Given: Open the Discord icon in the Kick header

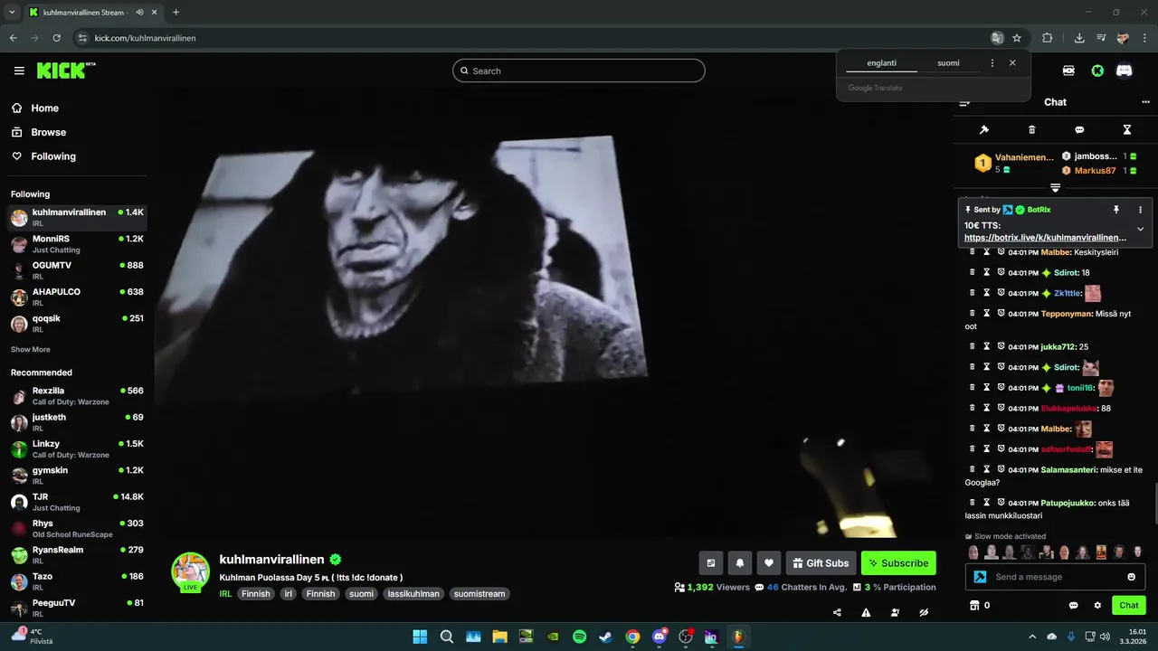Looking at the screenshot, I should [x=1125, y=71].
